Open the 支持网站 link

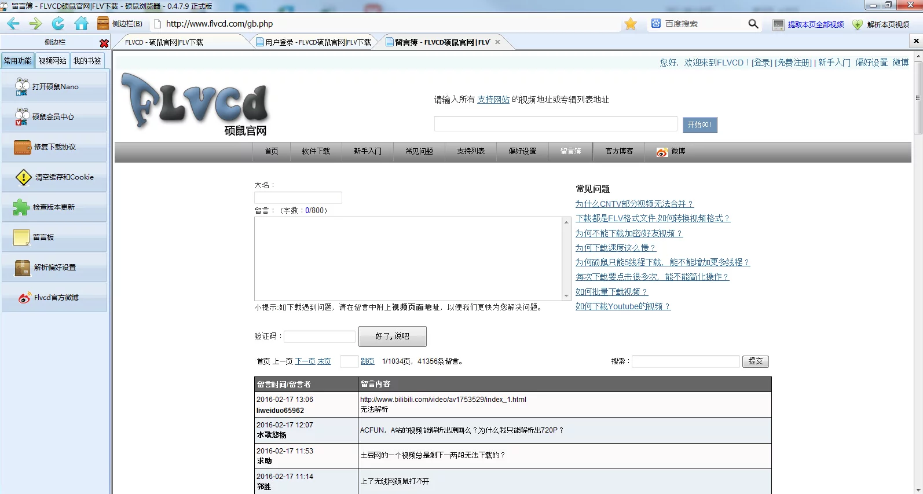(x=493, y=100)
